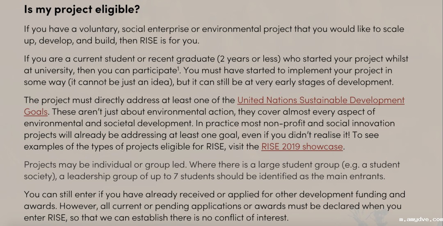
Task: Open the United Nations Sustainable Development link
Action: pyautogui.click(x=321, y=100)
